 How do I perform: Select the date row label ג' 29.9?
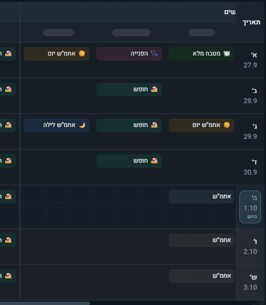(251, 132)
